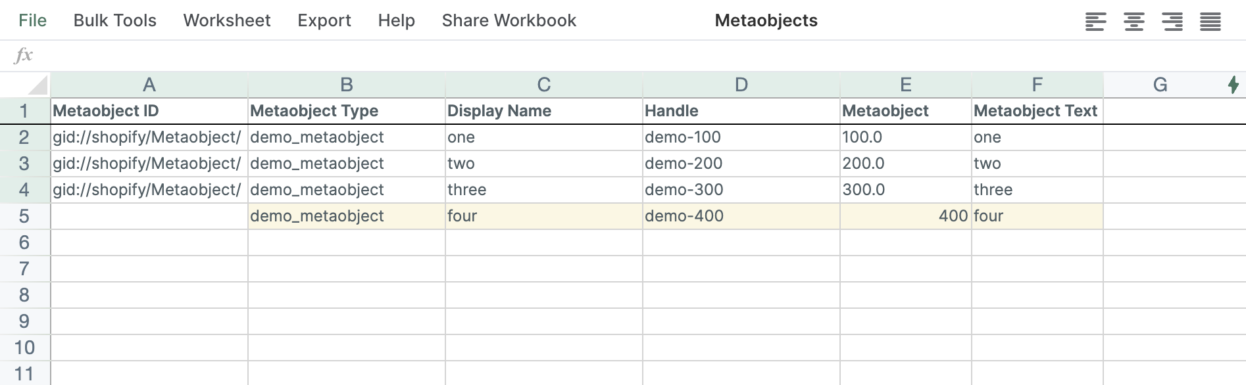
Task: Click the Metaobjects workbook title
Action: coord(766,20)
